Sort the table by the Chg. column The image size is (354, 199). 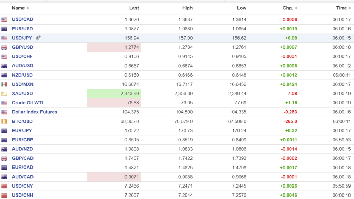(x=290, y=8)
